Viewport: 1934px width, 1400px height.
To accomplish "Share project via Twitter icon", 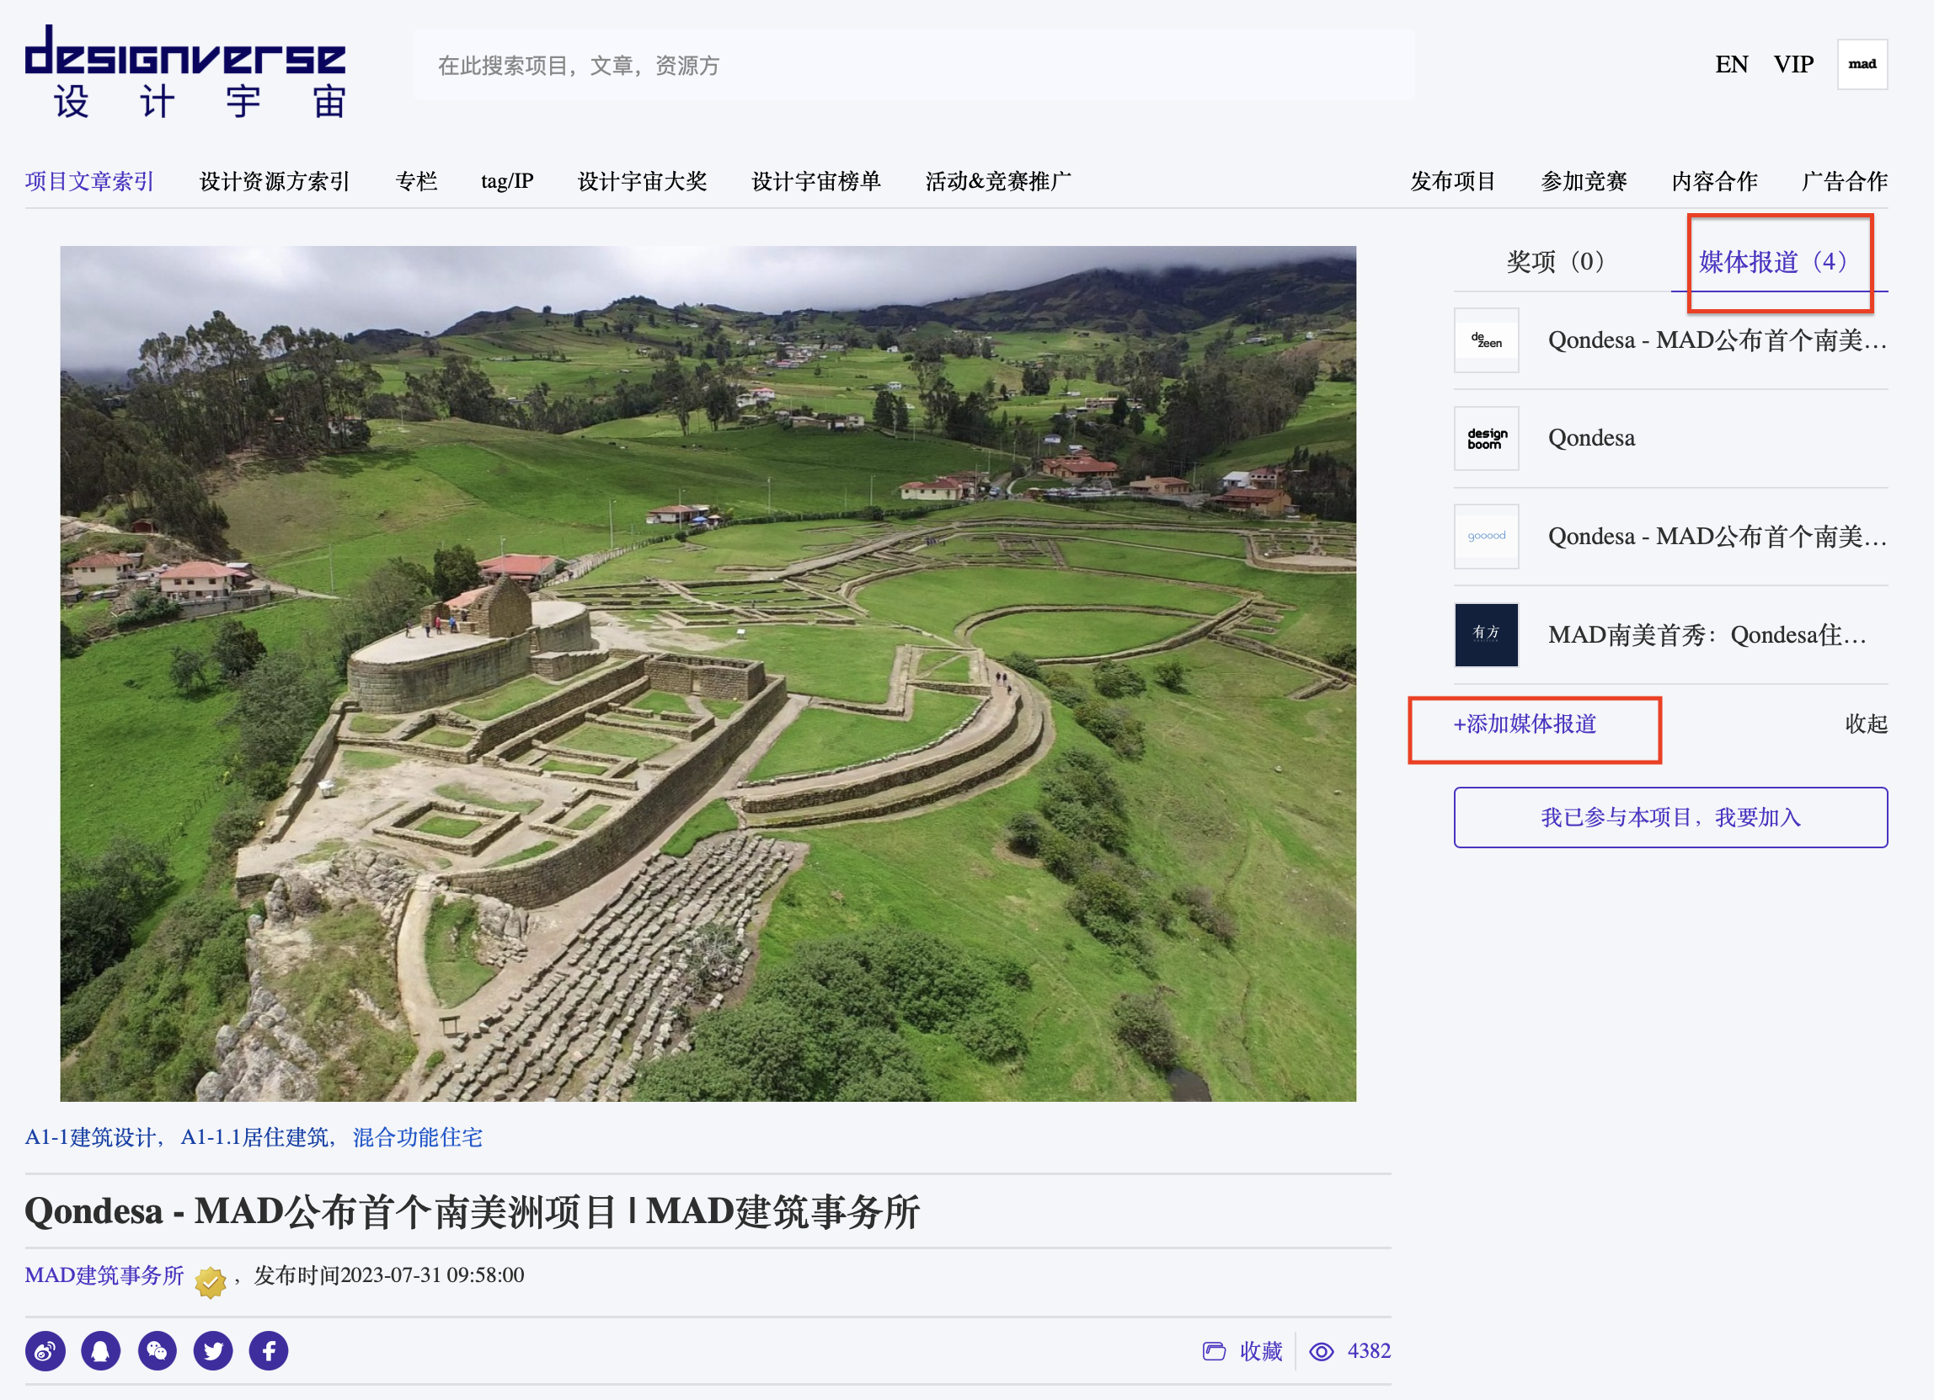I will coord(213,1350).
